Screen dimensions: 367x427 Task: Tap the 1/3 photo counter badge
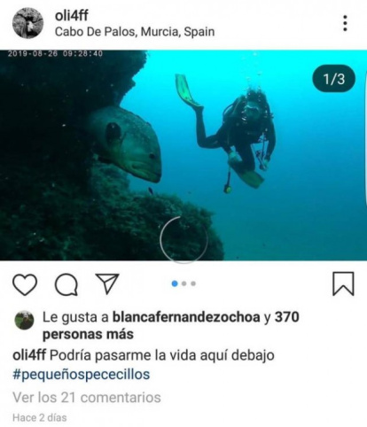coord(334,79)
